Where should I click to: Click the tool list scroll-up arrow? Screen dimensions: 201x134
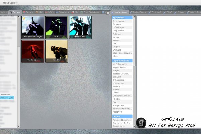134,17
